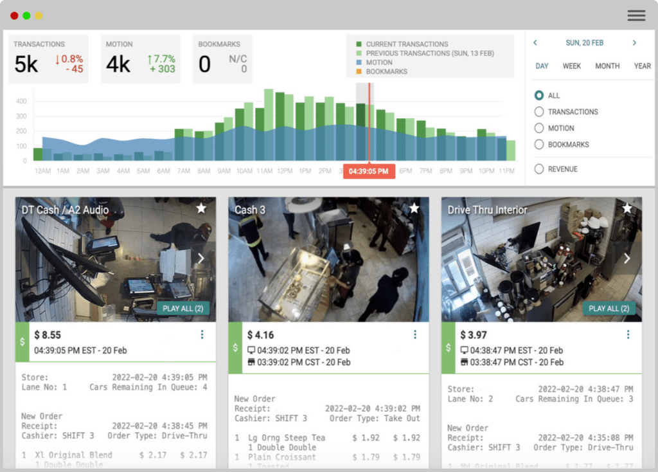Image resolution: width=658 pixels, height=472 pixels.
Task: Star the DT Cash / A2 Audio camera
Action: [201, 208]
